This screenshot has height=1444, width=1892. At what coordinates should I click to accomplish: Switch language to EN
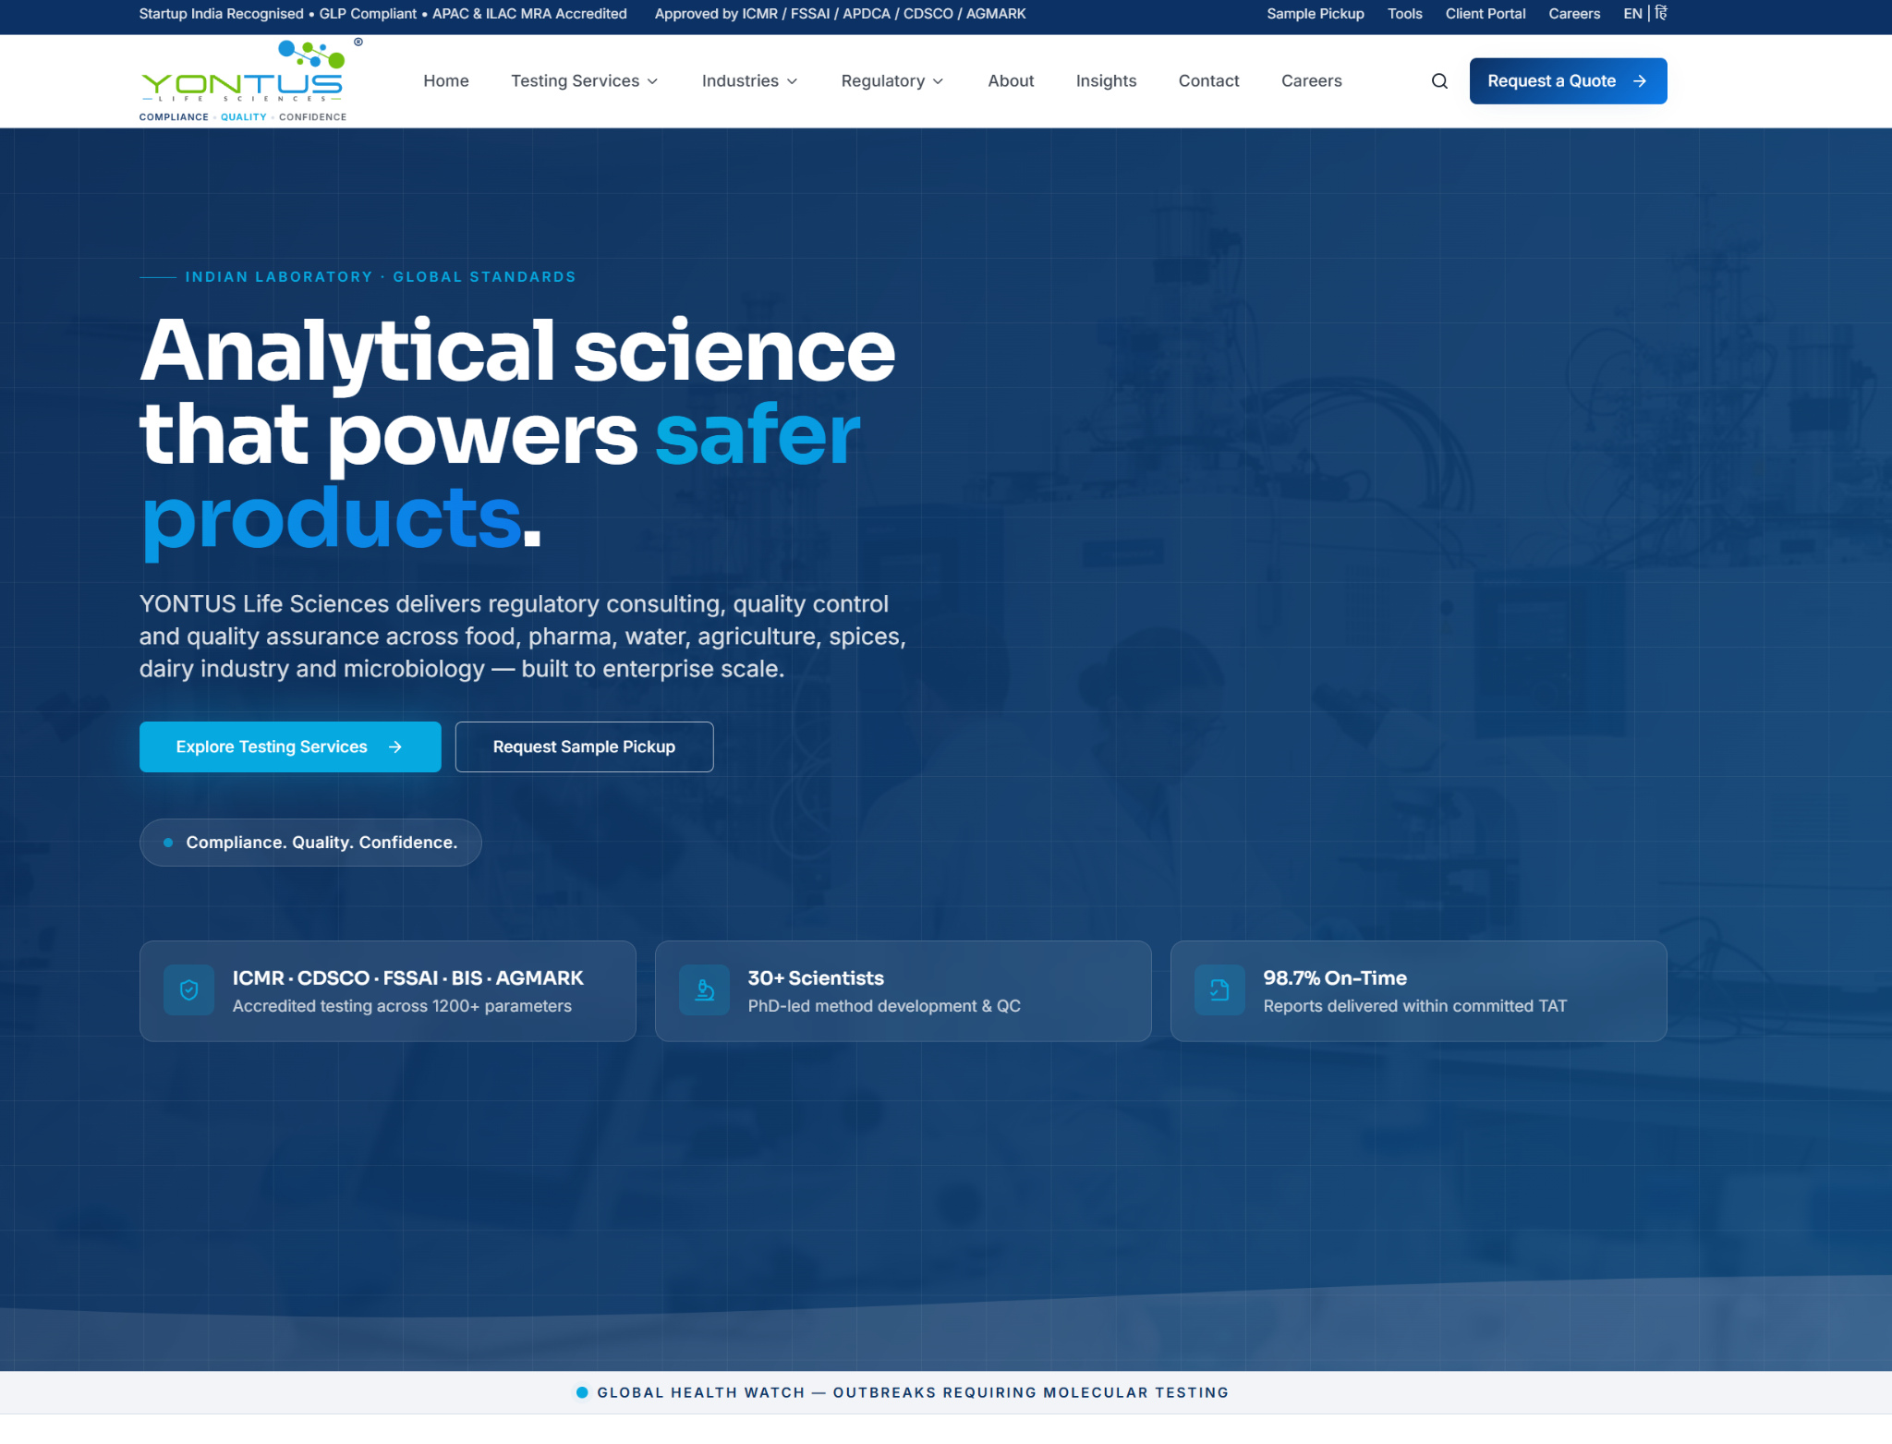(x=1632, y=14)
